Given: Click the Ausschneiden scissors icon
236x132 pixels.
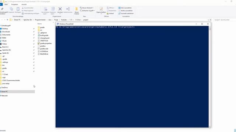Looking at the screenshot, I should (x=23, y=8).
